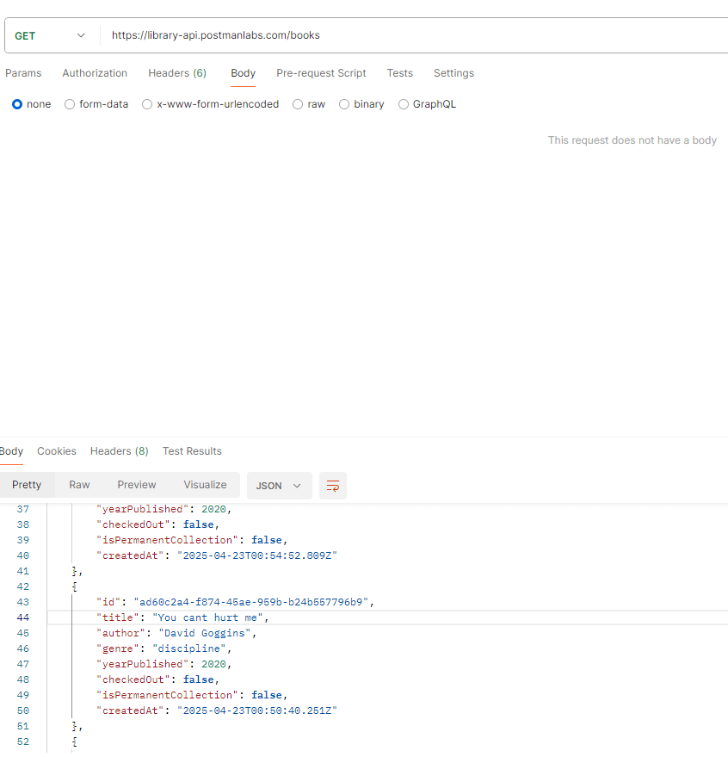Open the request Headers (6) tab
This screenshot has height=757, width=728.
coord(177,73)
